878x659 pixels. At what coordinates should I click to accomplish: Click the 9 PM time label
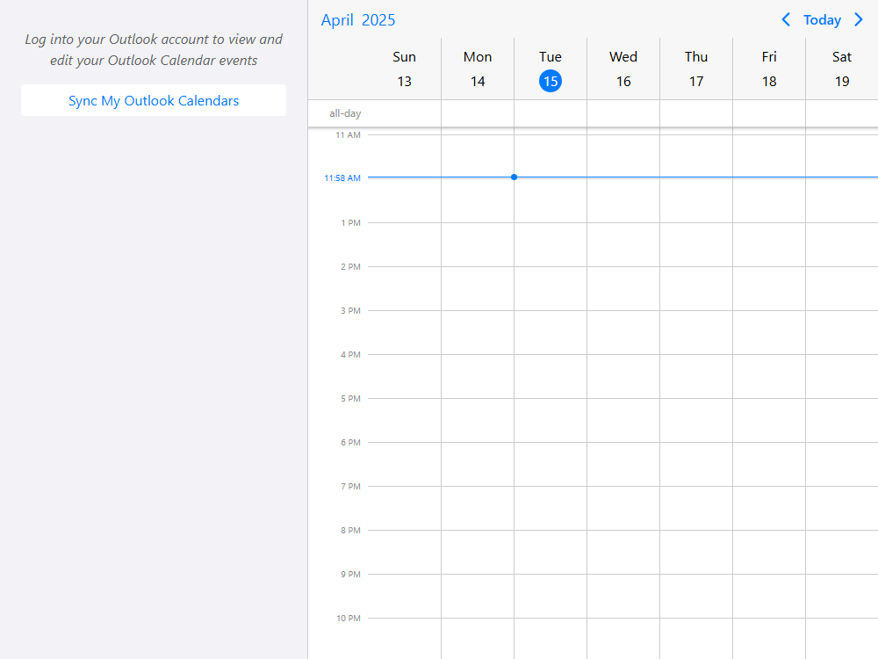pyautogui.click(x=350, y=575)
